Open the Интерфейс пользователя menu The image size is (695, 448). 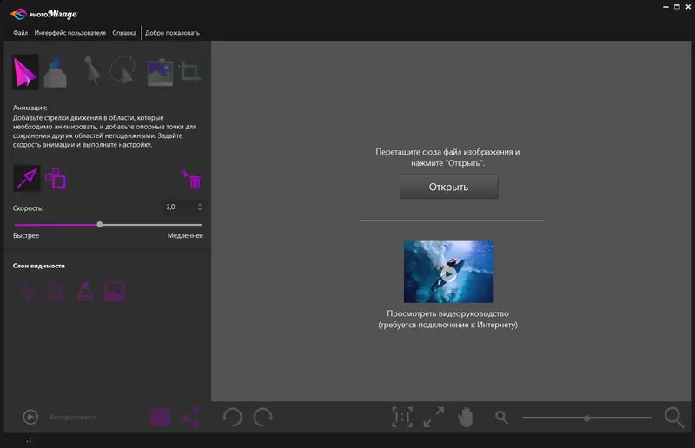tap(70, 33)
